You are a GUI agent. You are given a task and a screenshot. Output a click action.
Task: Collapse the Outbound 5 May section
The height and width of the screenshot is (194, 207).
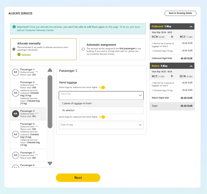pos(191,26)
